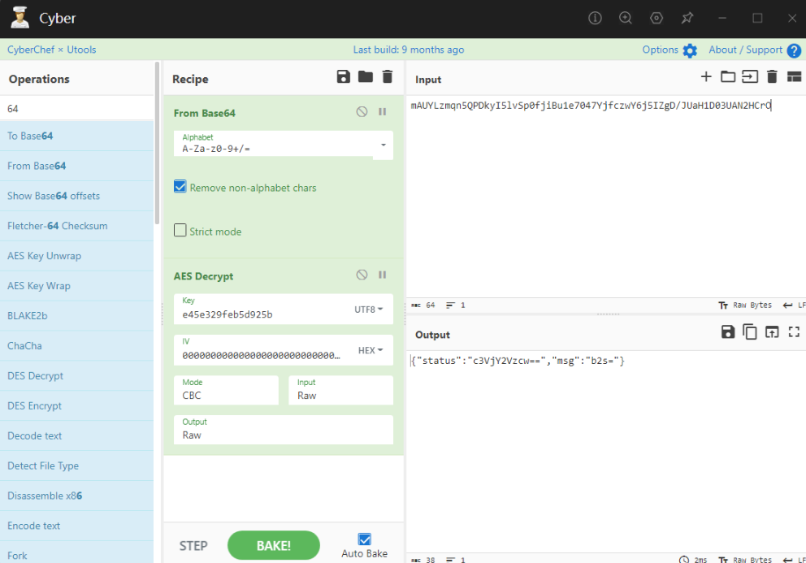
Task: Click the AES Key input field
Action: click(x=262, y=314)
